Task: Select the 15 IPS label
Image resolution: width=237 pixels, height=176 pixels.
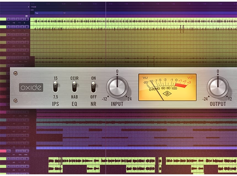Action: point(55,78)
